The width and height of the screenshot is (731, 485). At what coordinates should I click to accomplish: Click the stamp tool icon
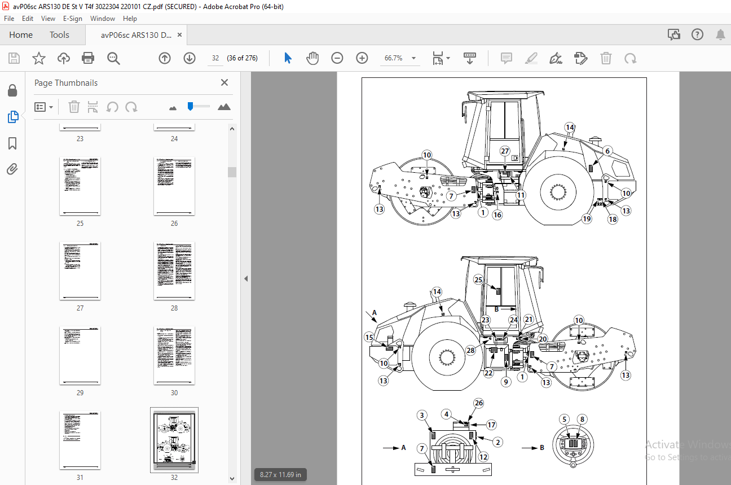tap(580, 58)
